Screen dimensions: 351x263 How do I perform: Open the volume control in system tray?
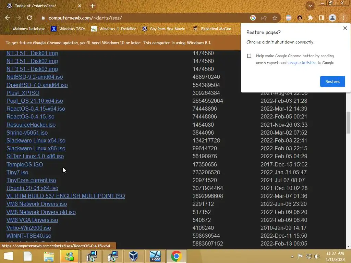[317, 256]
